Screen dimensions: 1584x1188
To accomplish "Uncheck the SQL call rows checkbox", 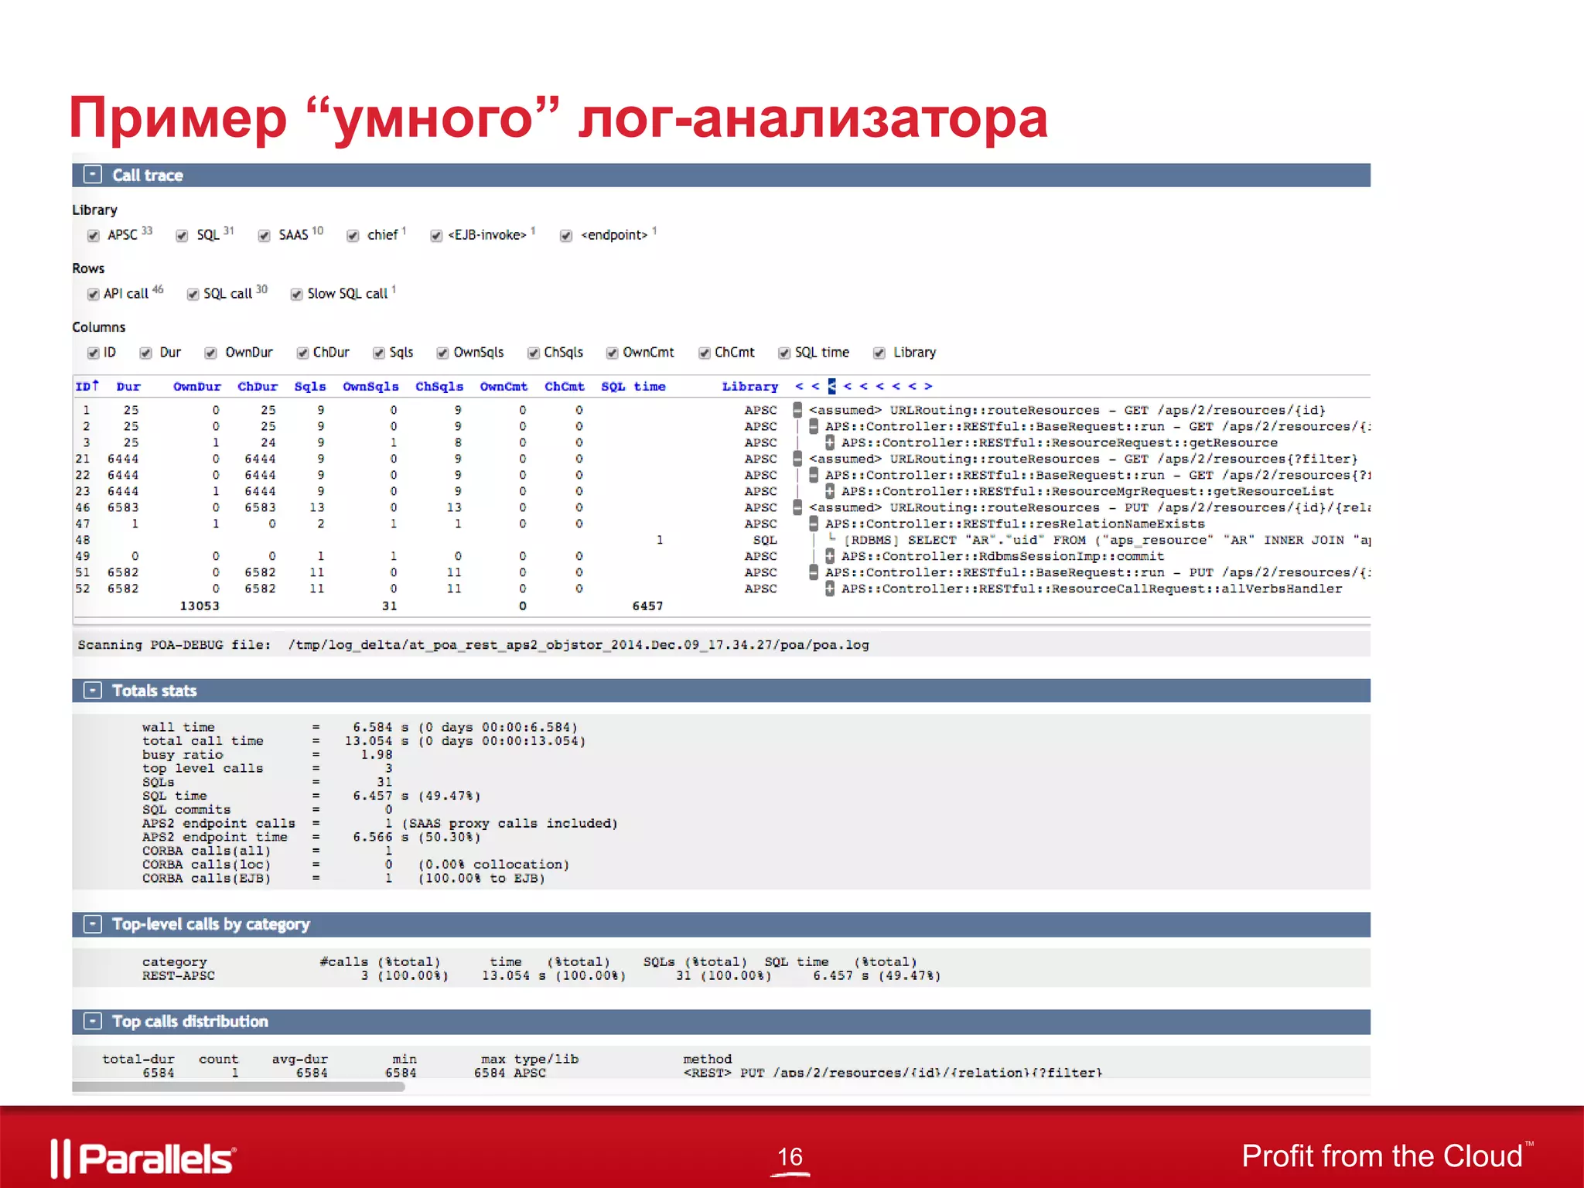I will (x=193, y=295).
